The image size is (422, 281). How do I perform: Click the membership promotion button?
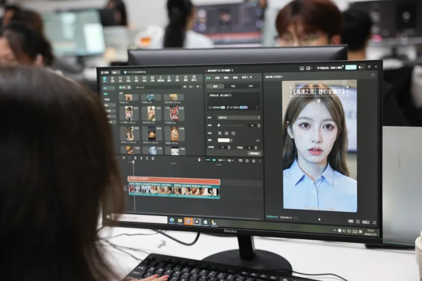[330, 68]
